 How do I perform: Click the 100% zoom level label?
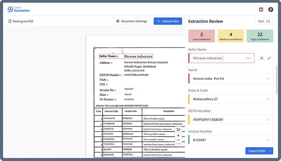tap(178, 144)
